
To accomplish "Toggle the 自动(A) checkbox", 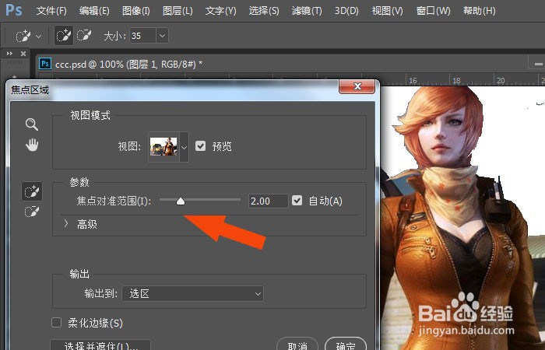I will click(297, 201).
